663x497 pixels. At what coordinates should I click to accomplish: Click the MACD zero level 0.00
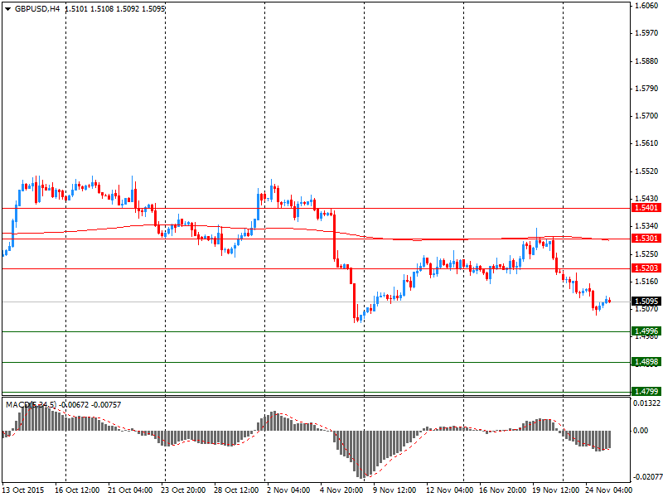pyautogui.click(x=641, y=430)
